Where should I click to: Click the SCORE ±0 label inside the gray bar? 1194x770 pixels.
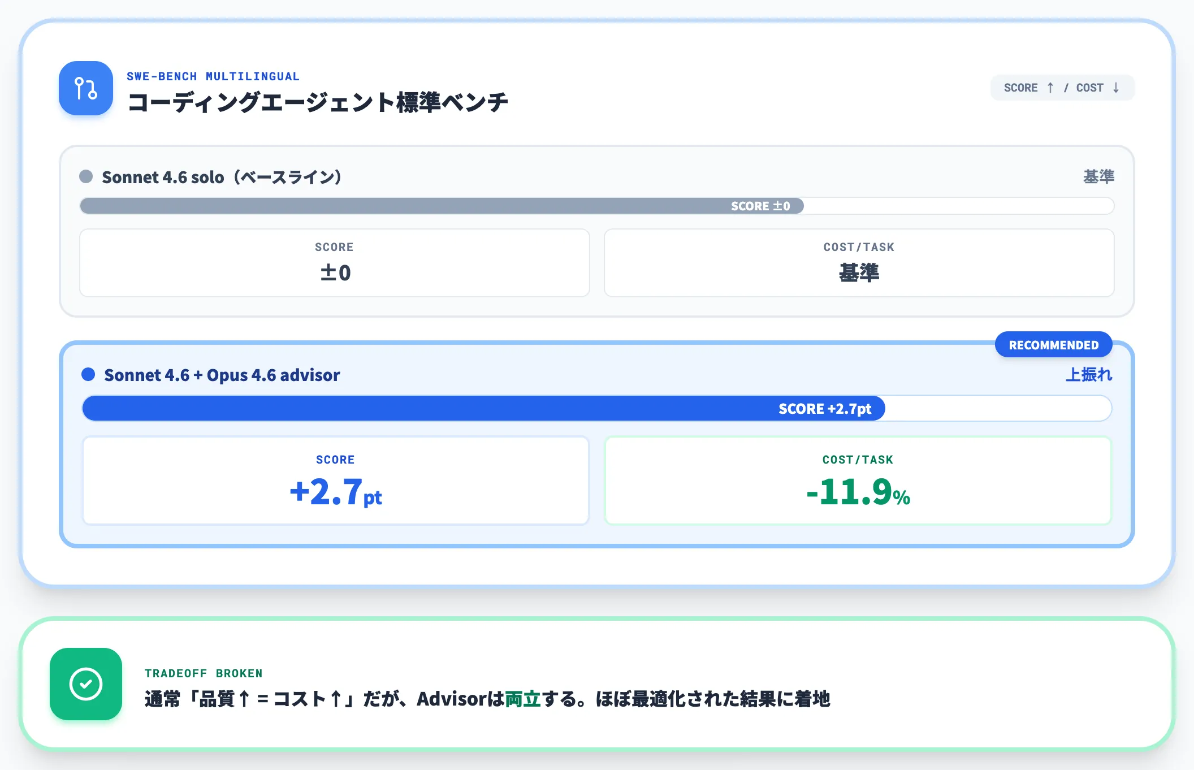pos(760,206)
